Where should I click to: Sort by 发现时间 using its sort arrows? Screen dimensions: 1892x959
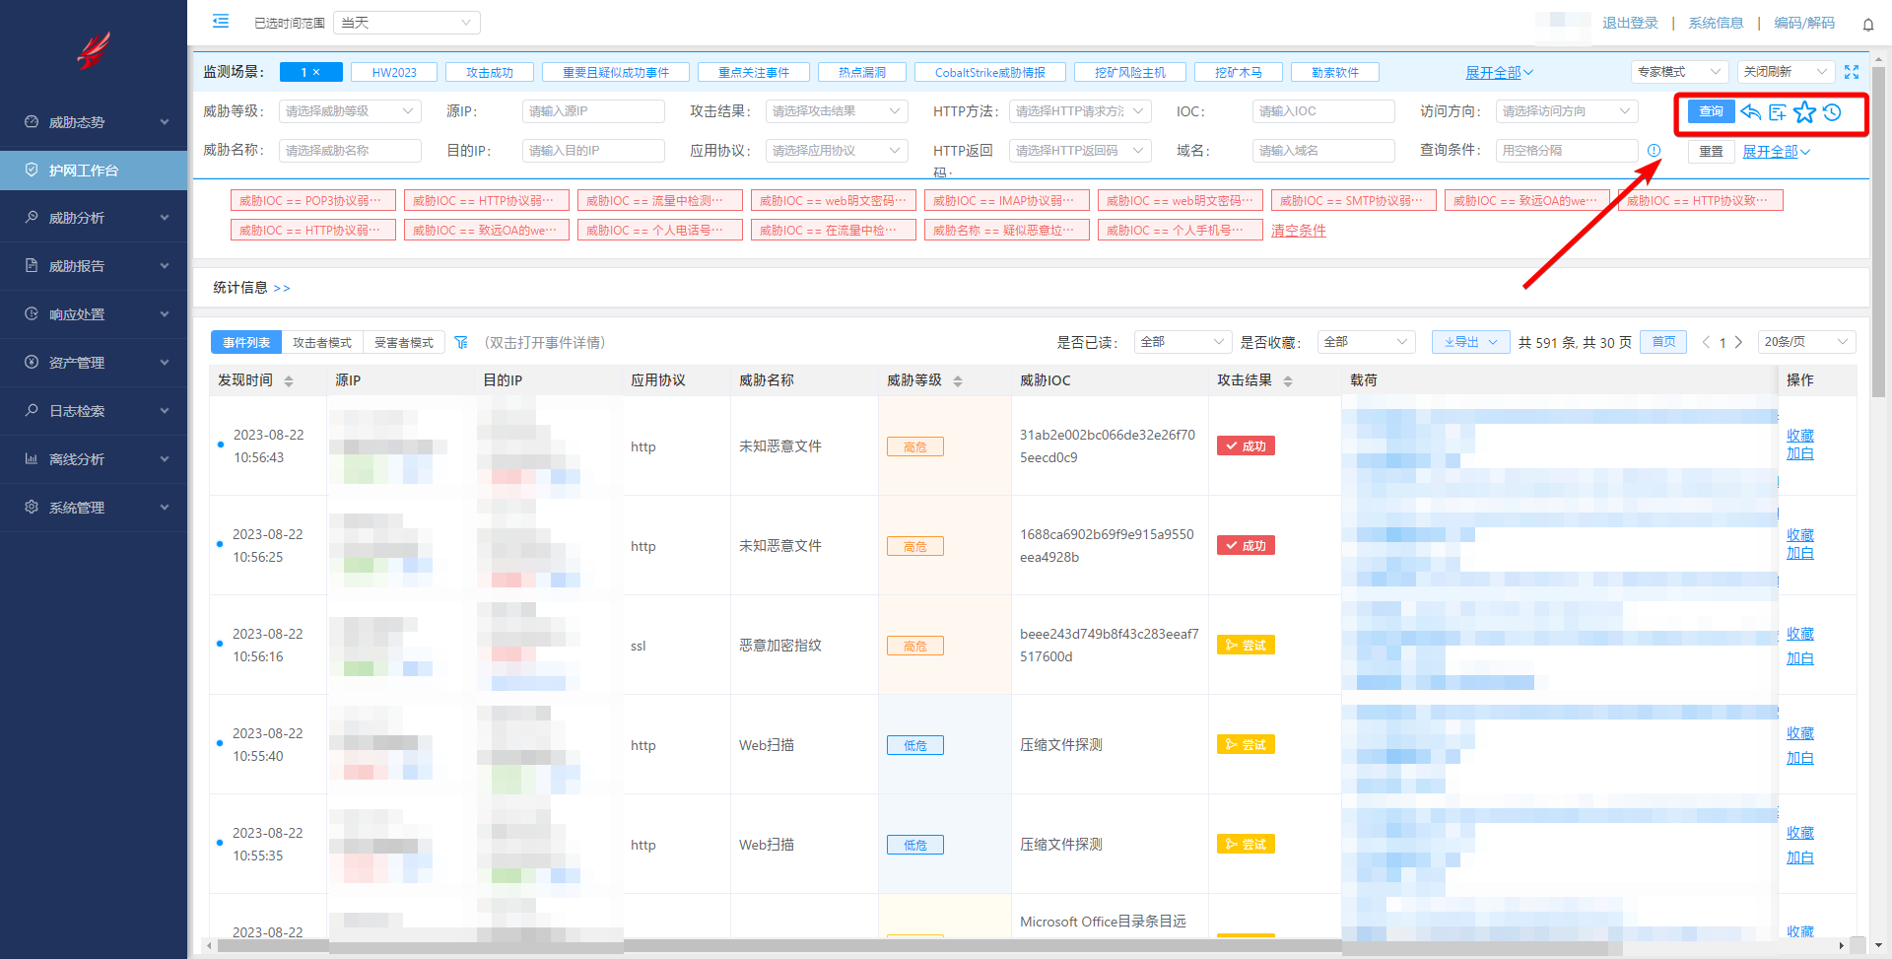(289, 380)
